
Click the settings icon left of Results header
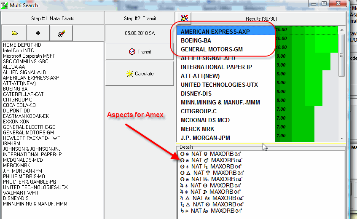(184, 18)
